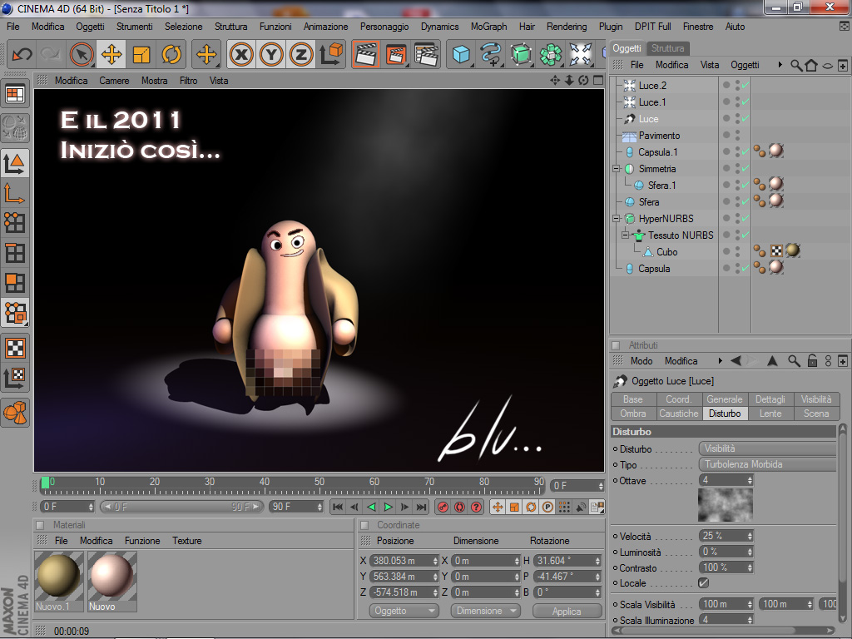This screenshot has width=852, height=639.
Task: Add a cube primitive object
Action: (461, 55)
